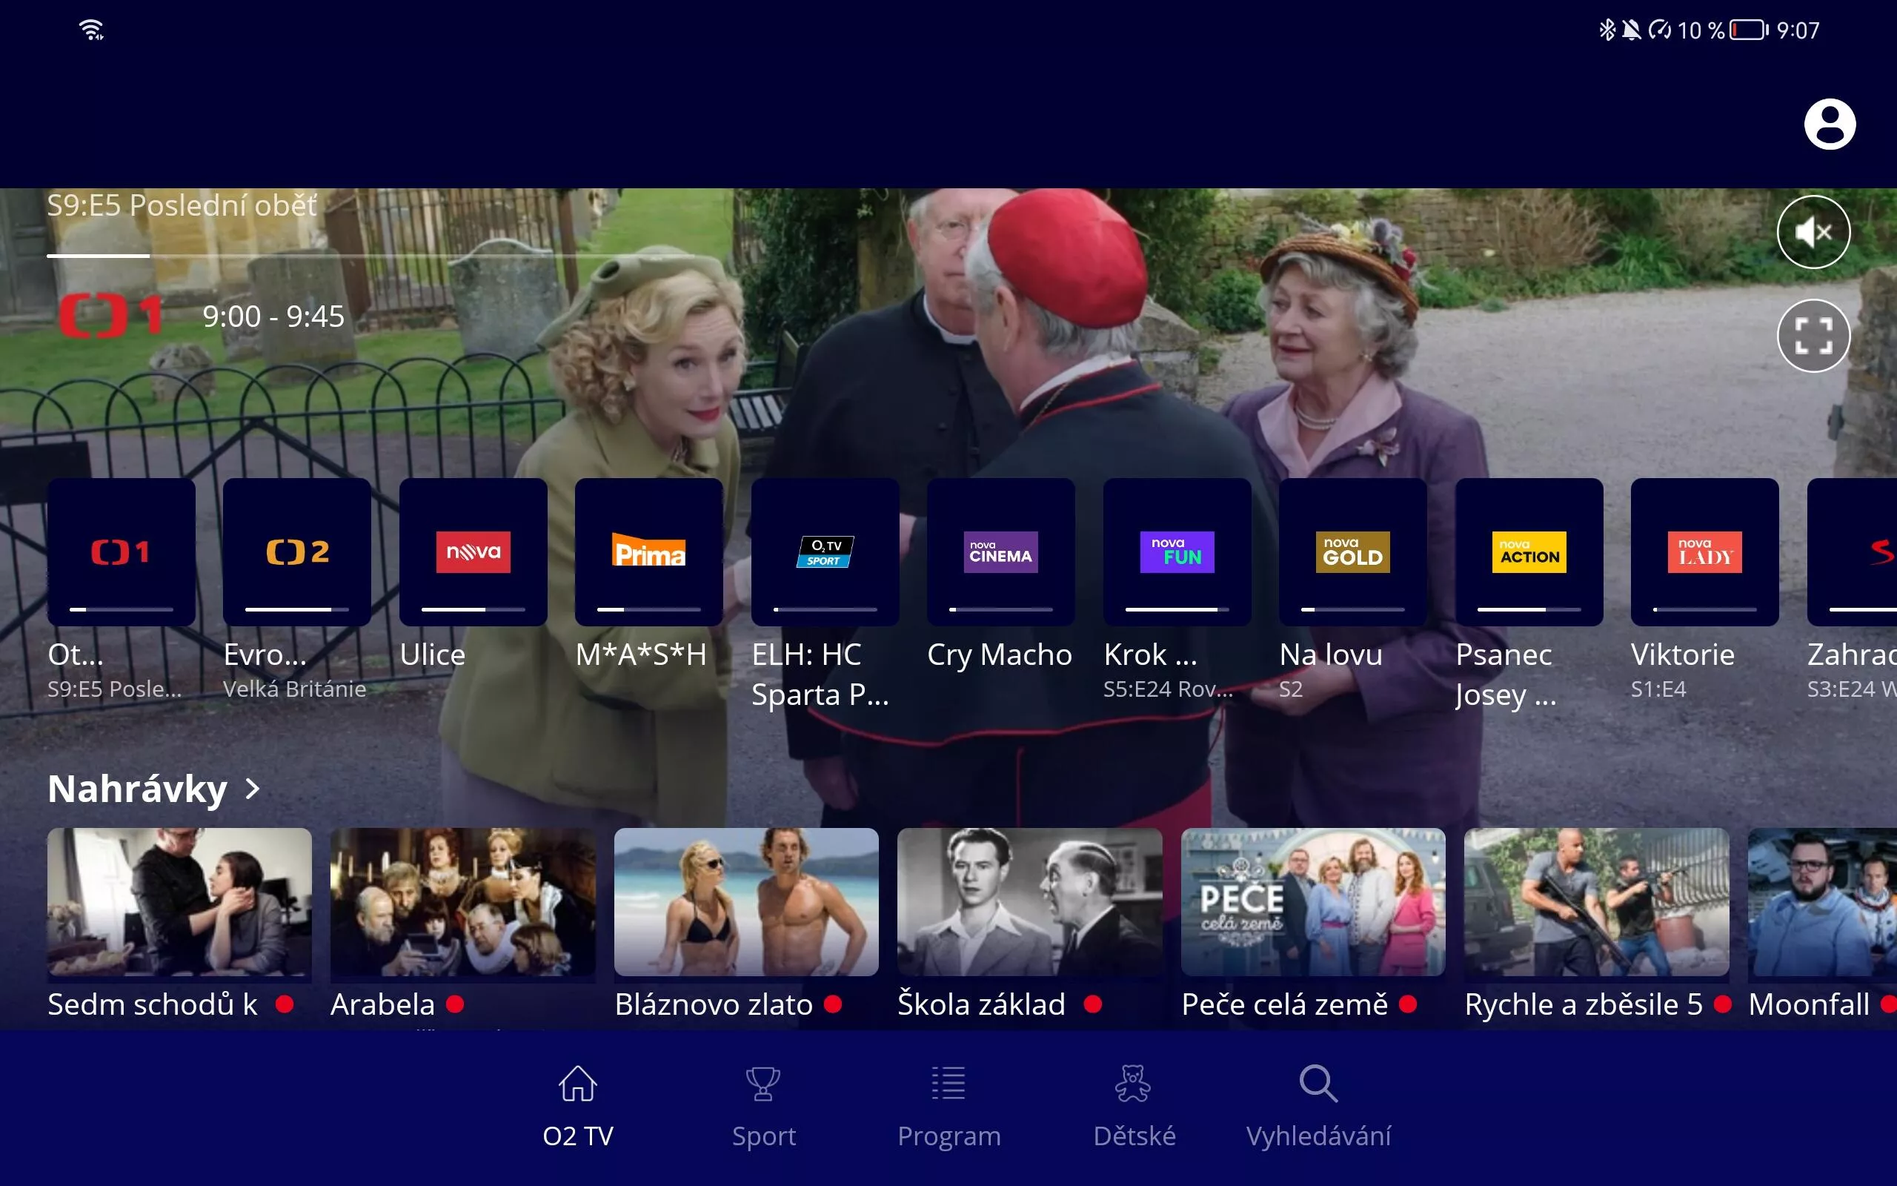1897x1186 pixels.
Task: Toggle the mute sound button
Action: point(1813,232)
